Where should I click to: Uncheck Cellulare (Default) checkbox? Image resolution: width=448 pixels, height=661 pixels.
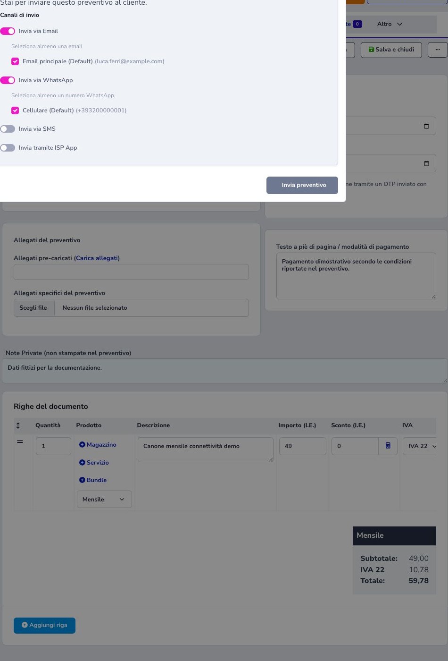(15, 110)
